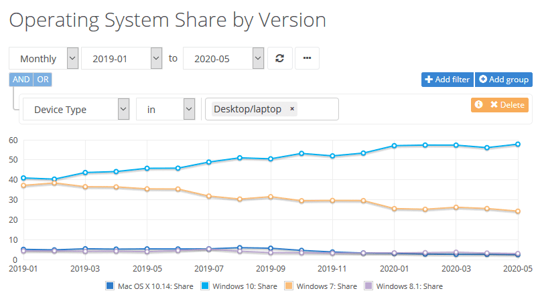Remove the Desktop/laptop filter tag
This screenshot has height=299, width=542.
[x=292, y=109]
